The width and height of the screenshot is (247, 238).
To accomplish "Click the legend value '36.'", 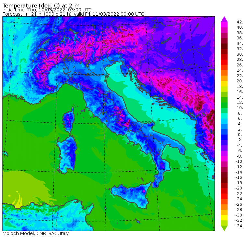I will 240,38.
